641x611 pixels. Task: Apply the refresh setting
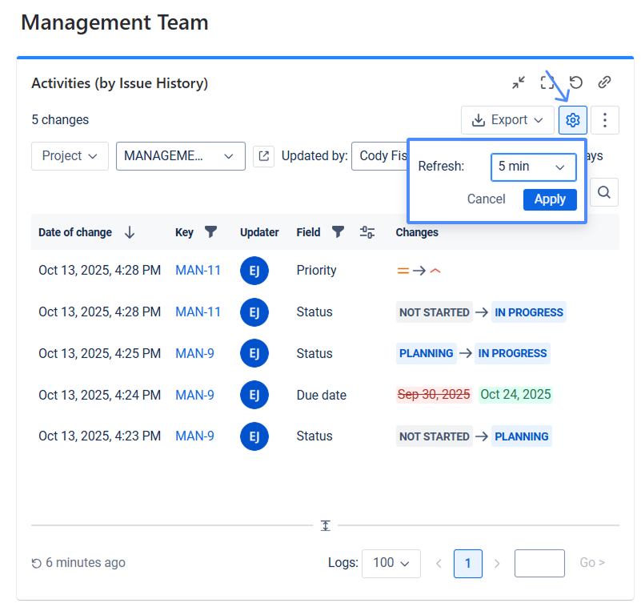tap(550, 199)
